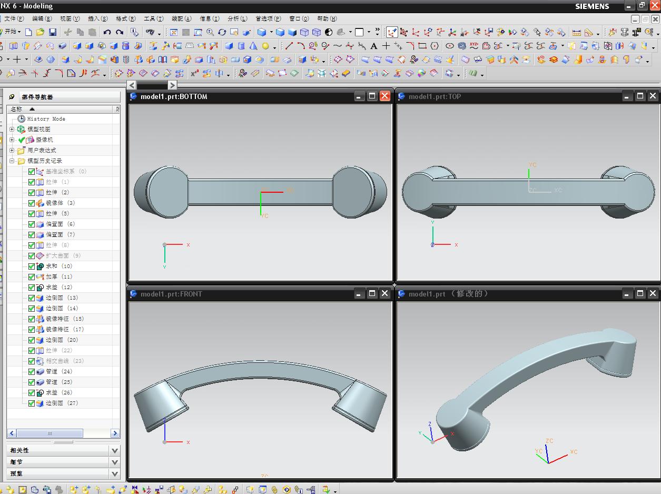This screenshot has height=494, width=661.
Task: Expand the 摄像机 tree node
Action: point(12,140)
